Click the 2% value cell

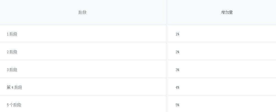177,52
